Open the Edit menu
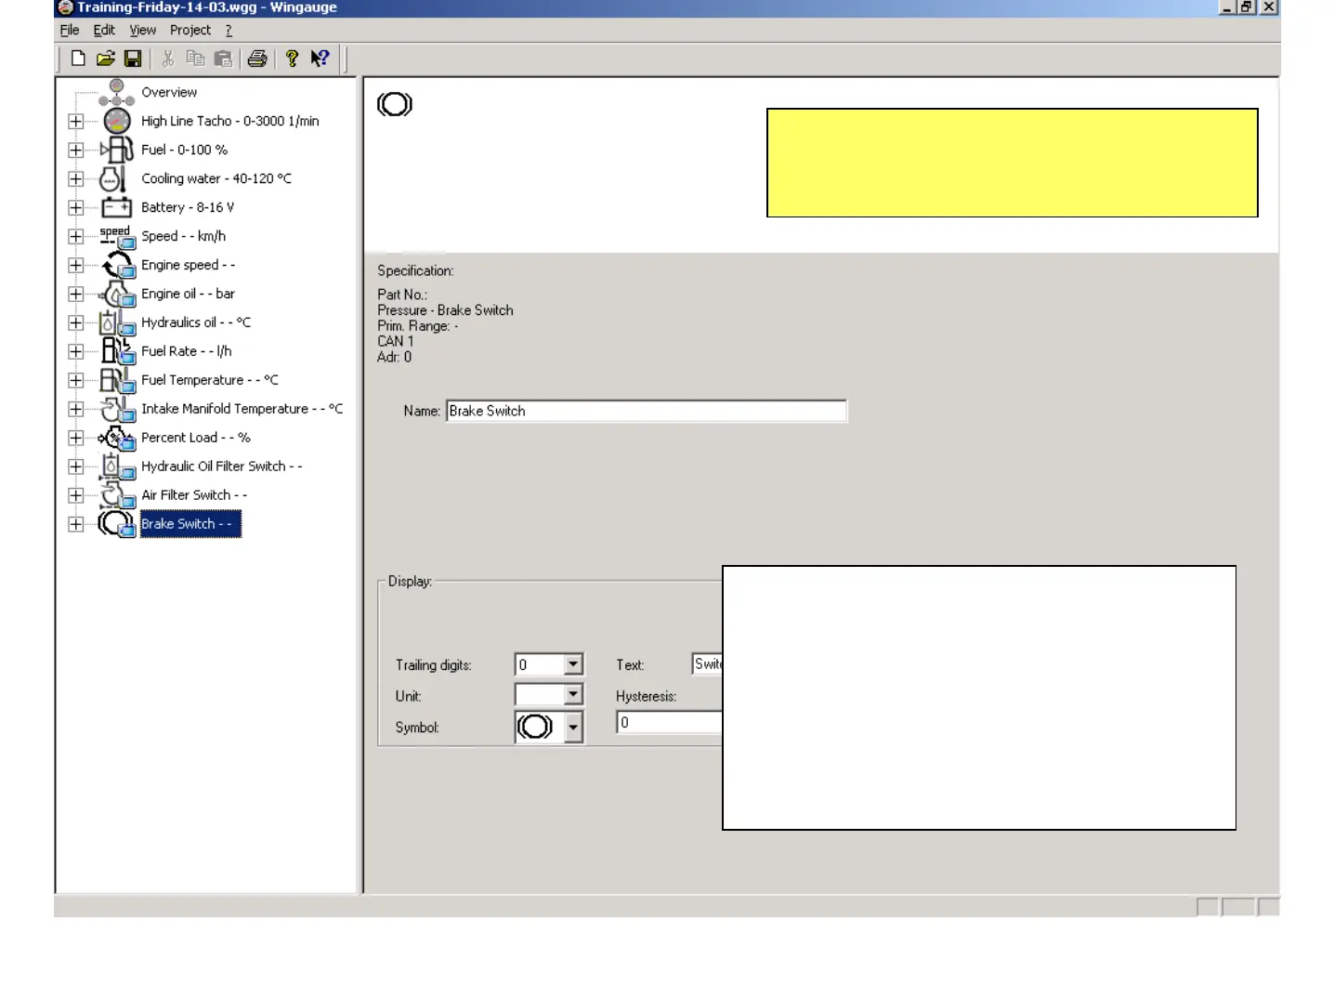The height and width of the screenshot is (998, 1334). click(x=104, y=30)
